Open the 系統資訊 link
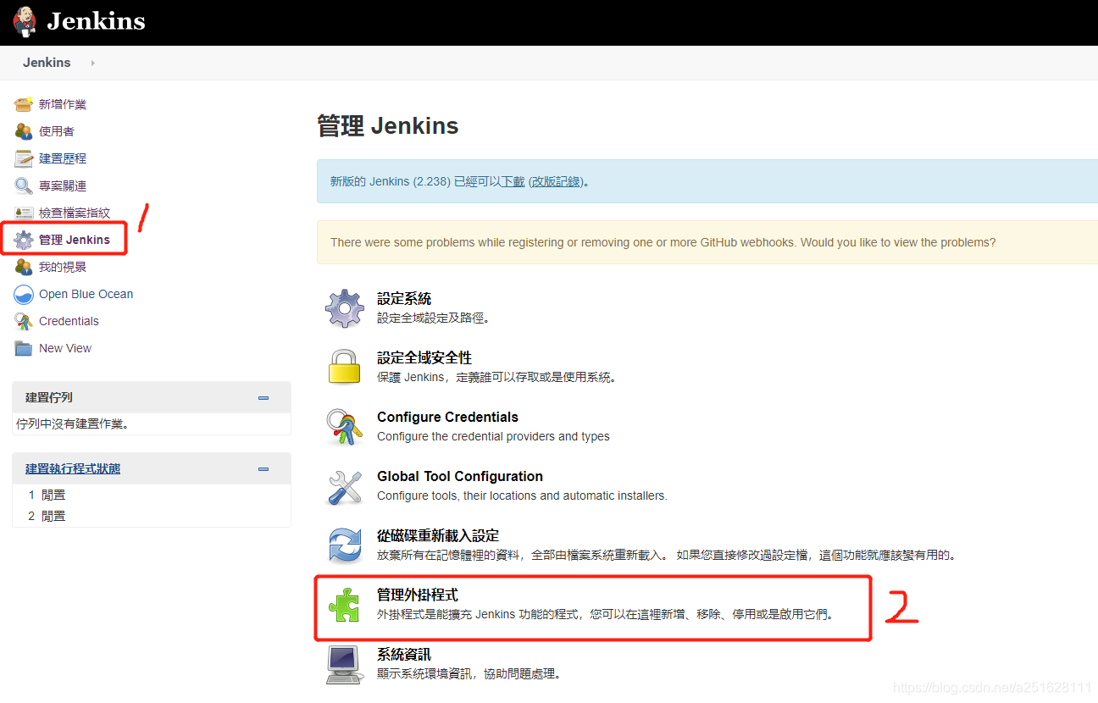Image resolution: width=1098 pixels, height=703 pixels. pos(404,655)
